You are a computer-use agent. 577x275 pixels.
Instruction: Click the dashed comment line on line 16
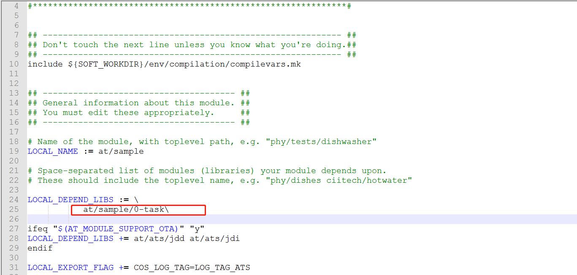[x=139, y=122]
